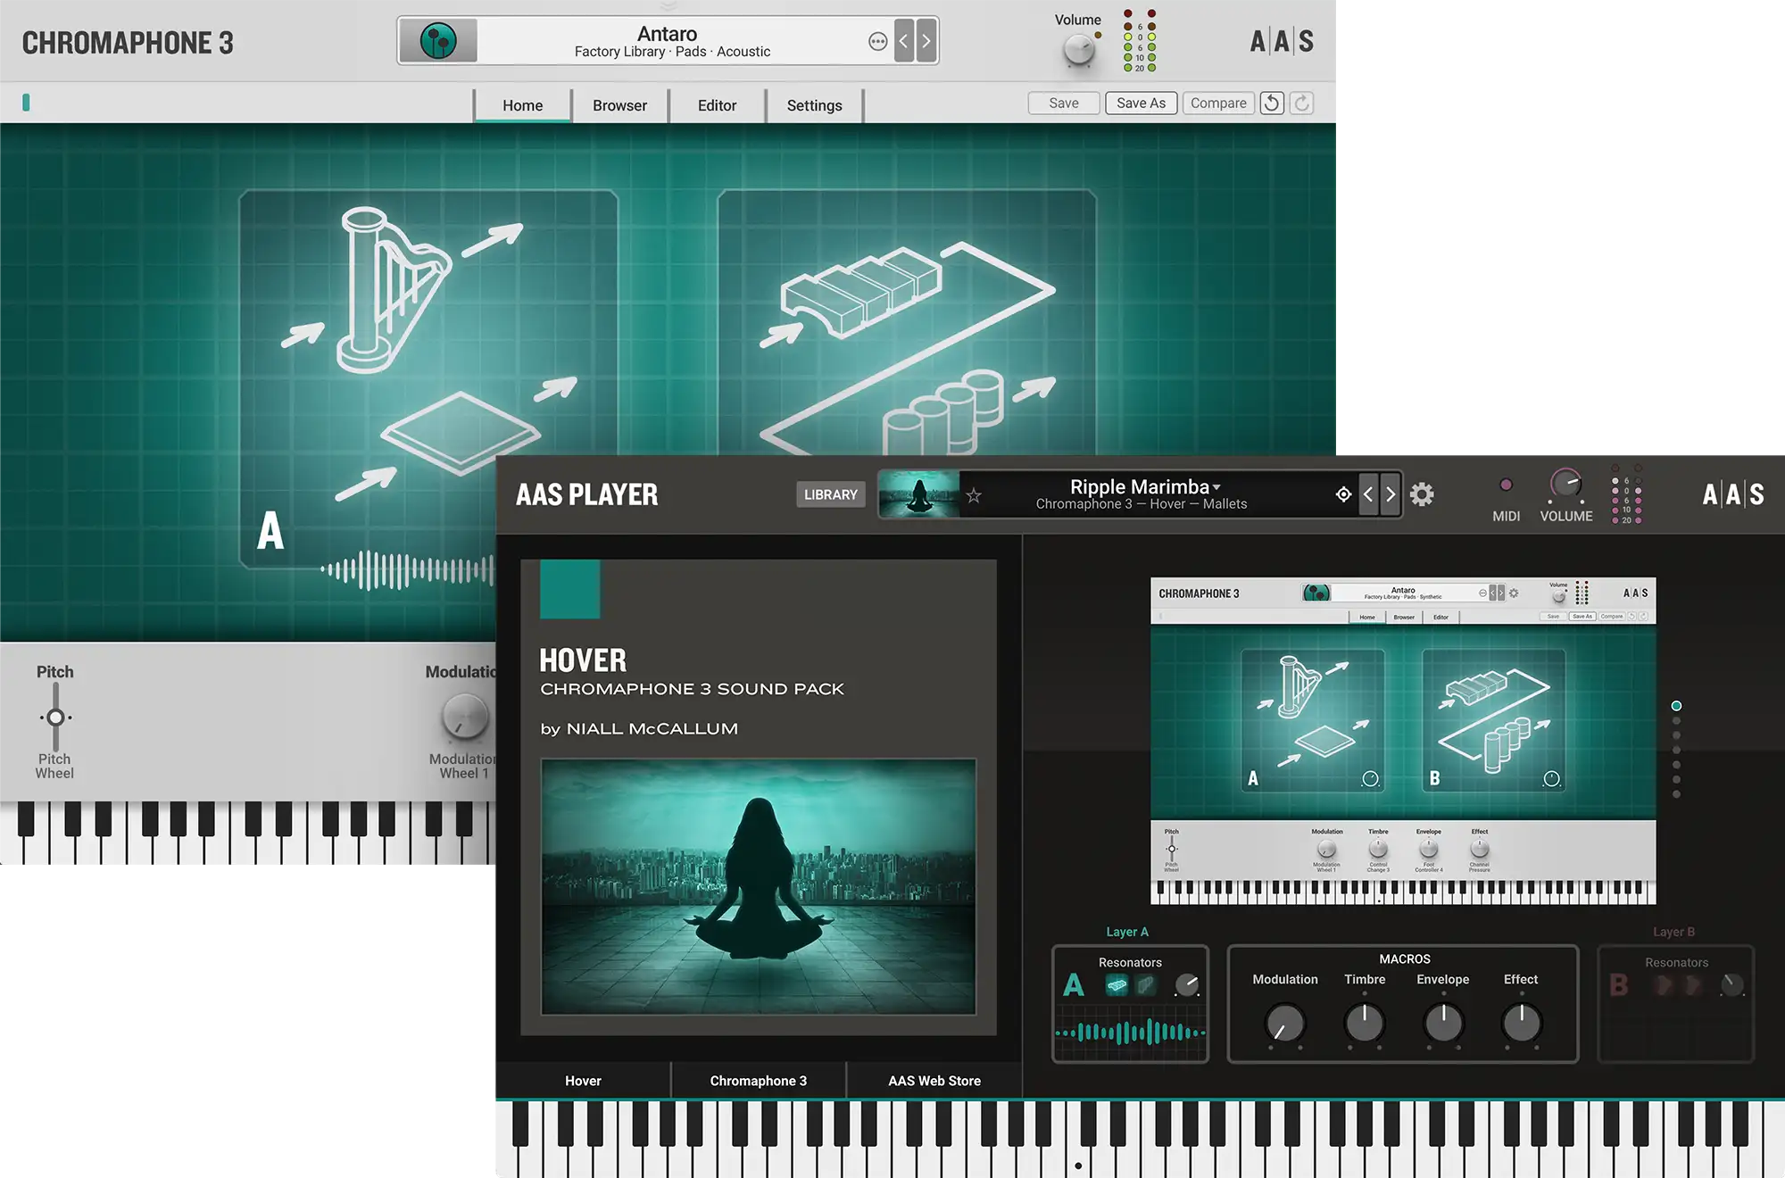Click the Chromaphone 3 preview thumbnail in AAS Player
Image resolution: width=1785 pixels, height=1178 pixels.
click(x=1403, y=741)
